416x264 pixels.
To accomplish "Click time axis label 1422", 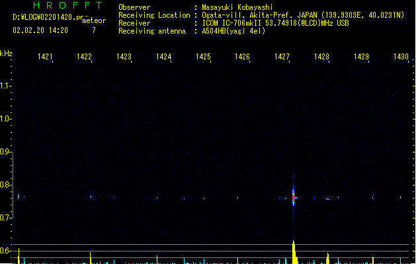I will pyautogui.click(x=84, y=57).
